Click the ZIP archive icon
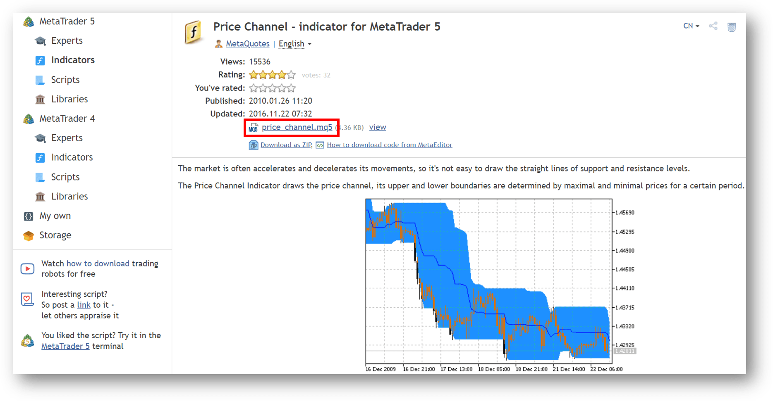This screenshot has width=773, height=401. [x=253, y=145]
